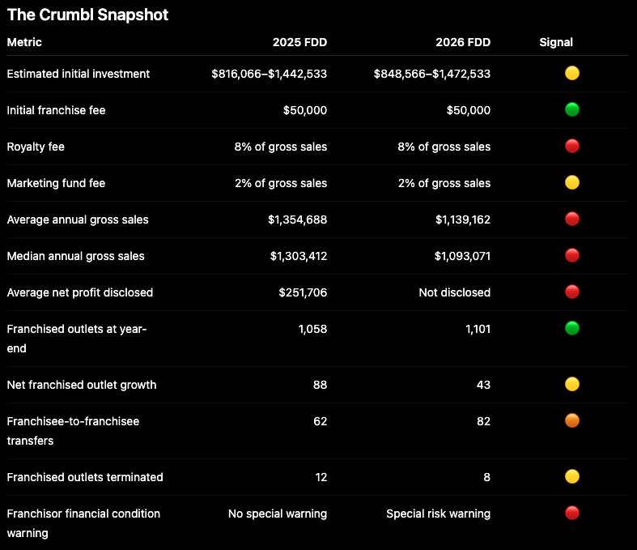Viewport: 637px width, 550px height.
Task: Click yellow signal dot for Marketing fund fee
Action: click(572, 182)
